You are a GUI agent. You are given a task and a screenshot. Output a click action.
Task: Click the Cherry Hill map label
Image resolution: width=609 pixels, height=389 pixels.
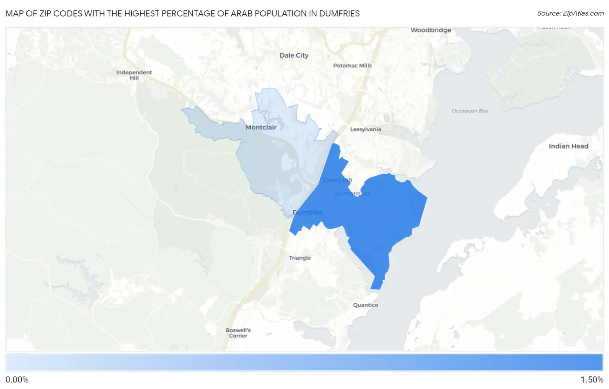coord(338,180)
